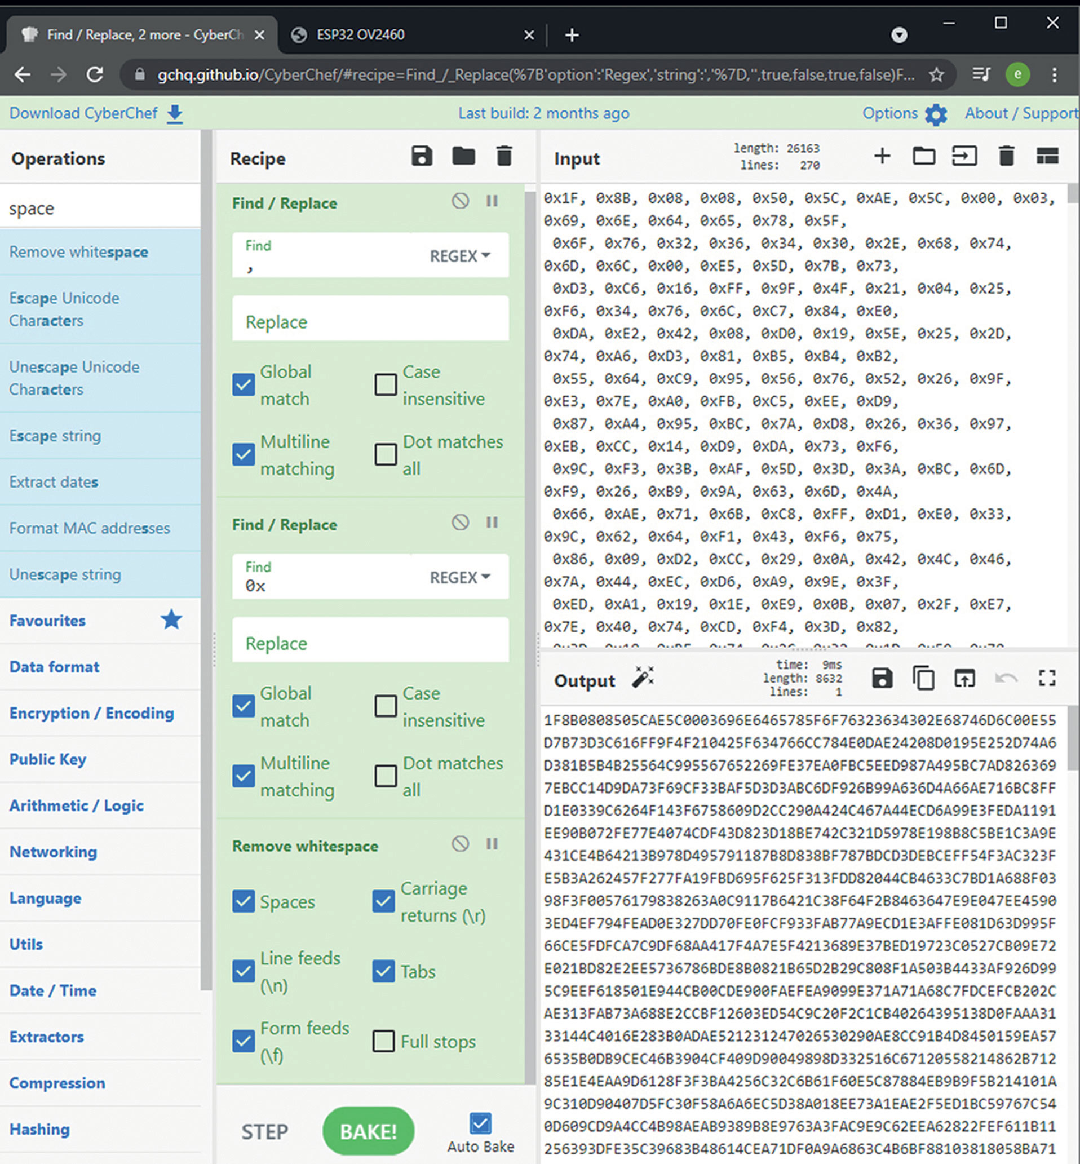1080x1164 pixels.
Task: Click the magic wand icon in Output
Action: pos(643,679)
